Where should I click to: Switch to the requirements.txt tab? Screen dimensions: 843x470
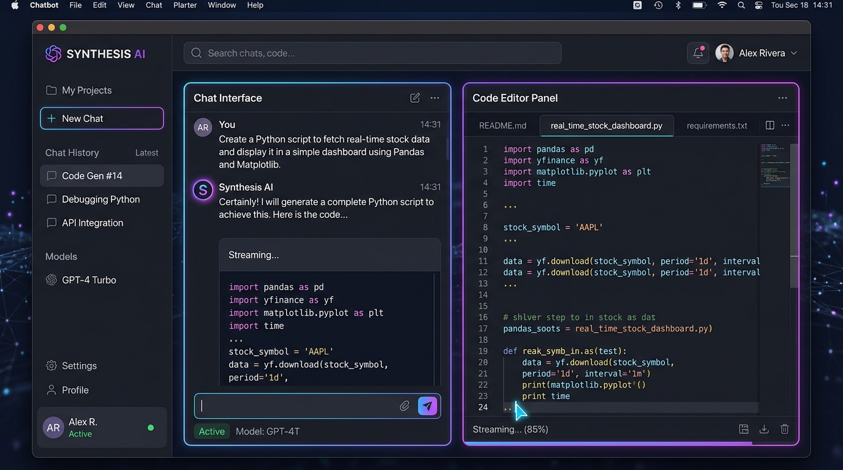717,125
